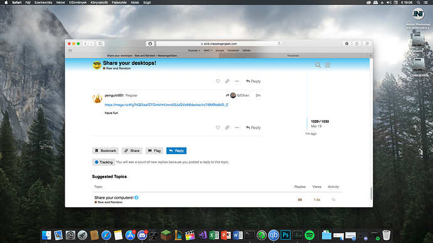Image resolution: width=433 pixels, height=243 pixels.
Task: Add a new Safari tab
Action: (370, 56)
